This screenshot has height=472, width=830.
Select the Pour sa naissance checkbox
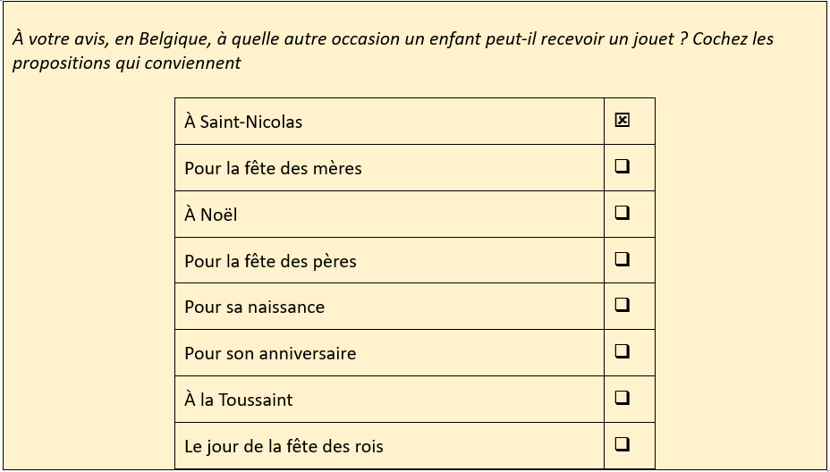(622, 305)
